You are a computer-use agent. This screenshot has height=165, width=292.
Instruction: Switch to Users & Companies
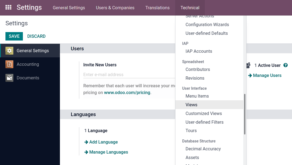pyautogui.click(x=115, y=8)
